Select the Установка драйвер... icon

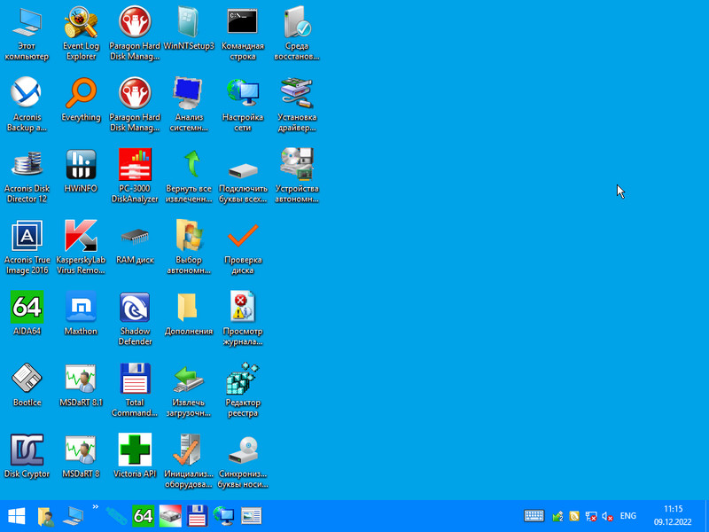pyautogui.click(x=297, y=105)
